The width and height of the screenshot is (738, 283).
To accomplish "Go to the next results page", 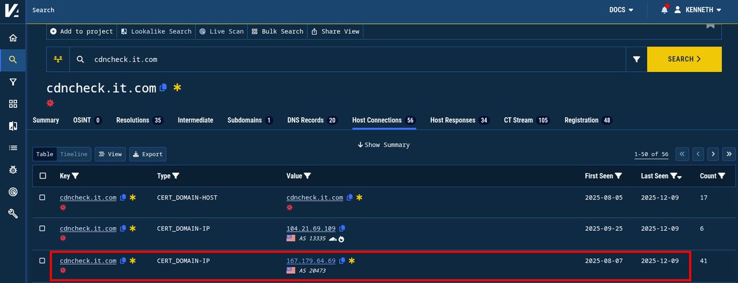I will coord(713,154).
